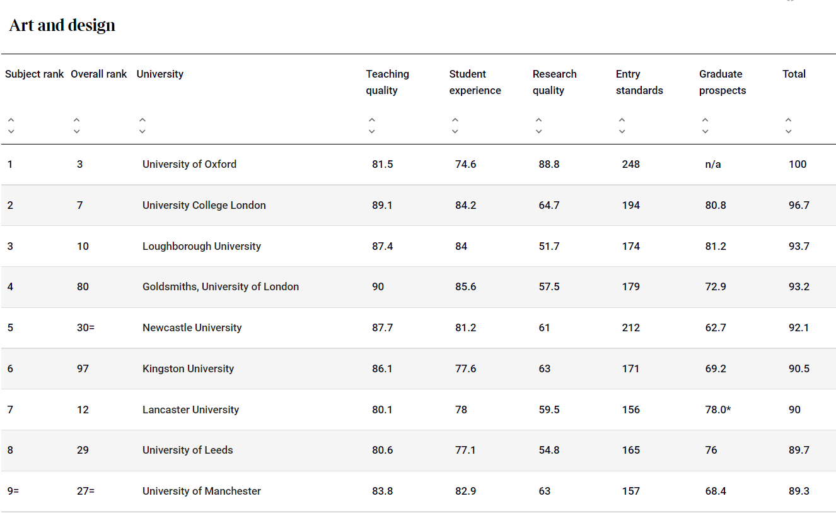Click the Art and design heading
This screenshot has width=836, height=513.
62,25
